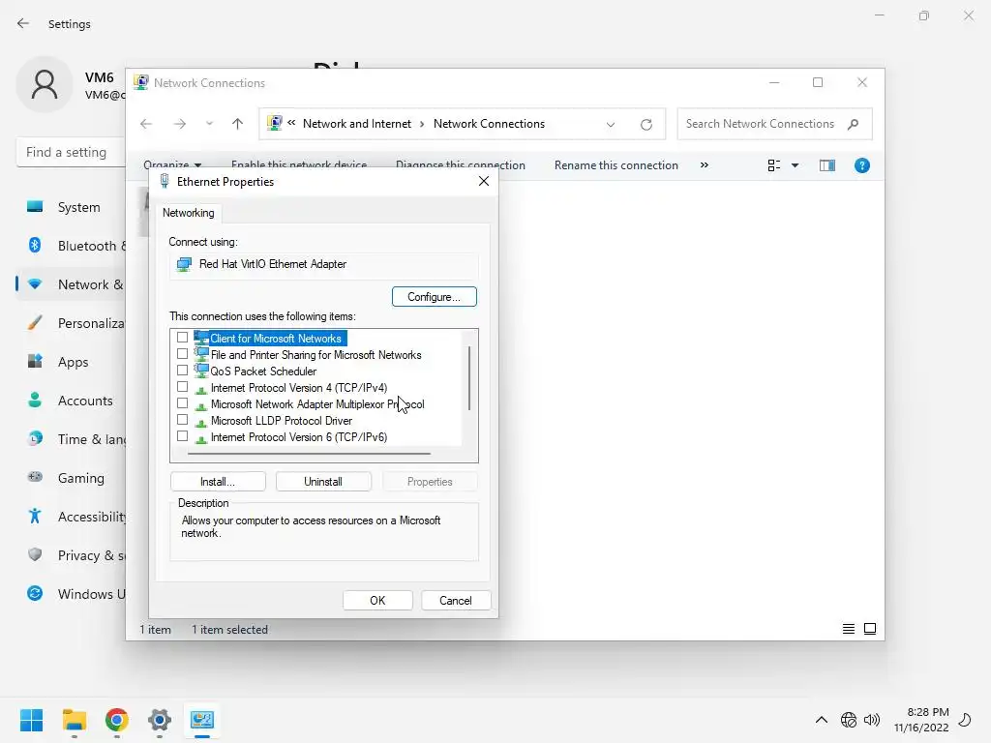The height and width of the screenshot is (743, 991).
Task: Click the Red Hat VirtIO Ethernet Adapter icon
Action: point(184,264)
